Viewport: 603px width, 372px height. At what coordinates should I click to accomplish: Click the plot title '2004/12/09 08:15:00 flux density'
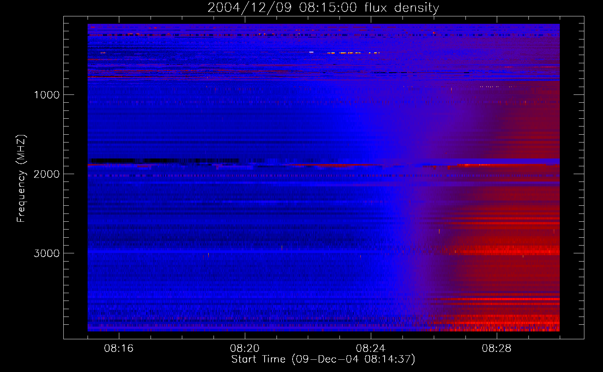pos(323,7)
